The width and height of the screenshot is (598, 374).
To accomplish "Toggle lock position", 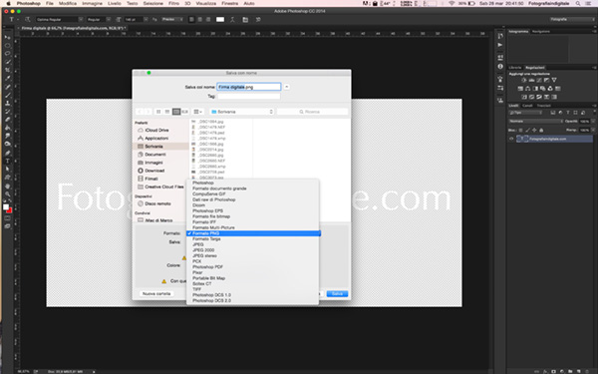I will [534, 130].
